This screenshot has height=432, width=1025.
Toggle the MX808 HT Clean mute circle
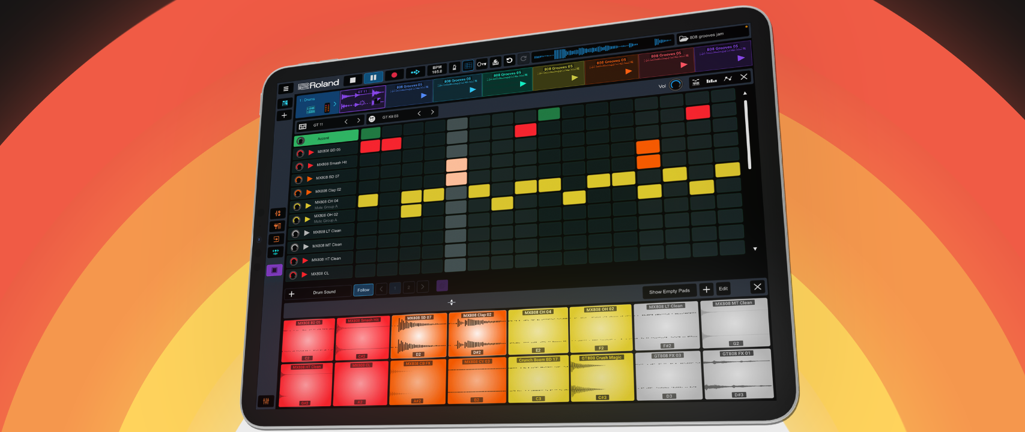point(294,262)
